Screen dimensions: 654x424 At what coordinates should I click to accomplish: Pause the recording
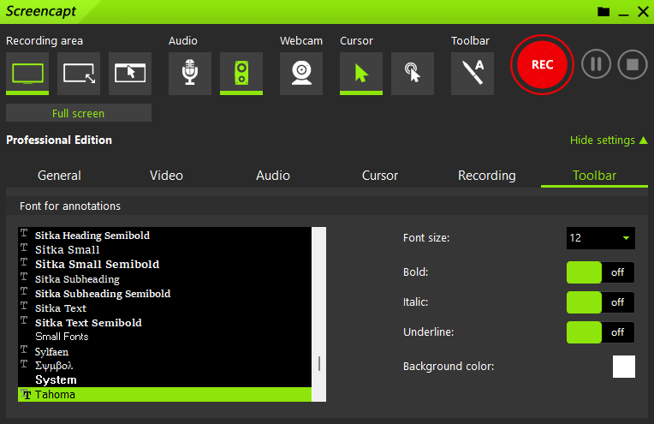coord(596,64)
